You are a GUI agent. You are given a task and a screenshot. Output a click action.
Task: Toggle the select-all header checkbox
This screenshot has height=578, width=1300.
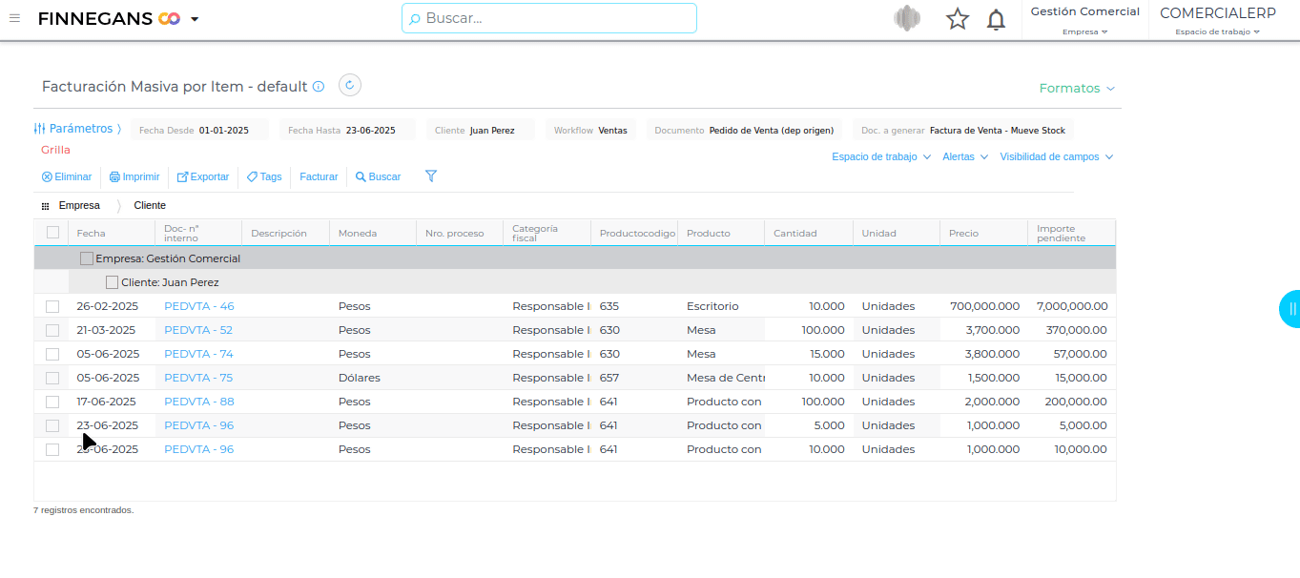[x=52, y=232]
